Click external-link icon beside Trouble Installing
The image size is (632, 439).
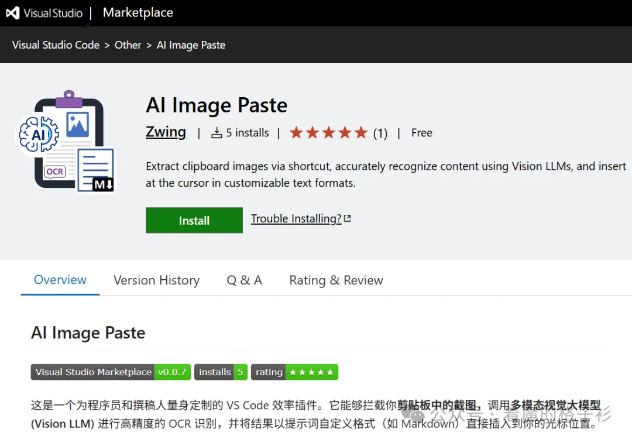coord(348,218)
